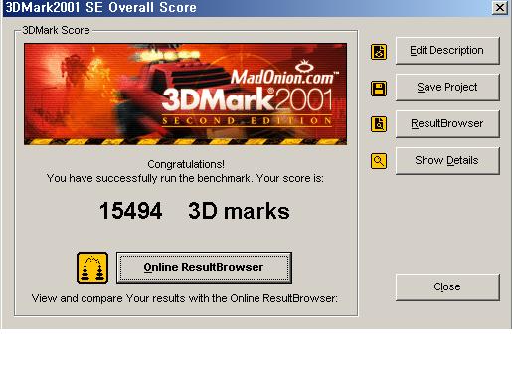Open the ResultBrowser button
The width and height of the screenshot is (512, 382).
coord(447,124)
